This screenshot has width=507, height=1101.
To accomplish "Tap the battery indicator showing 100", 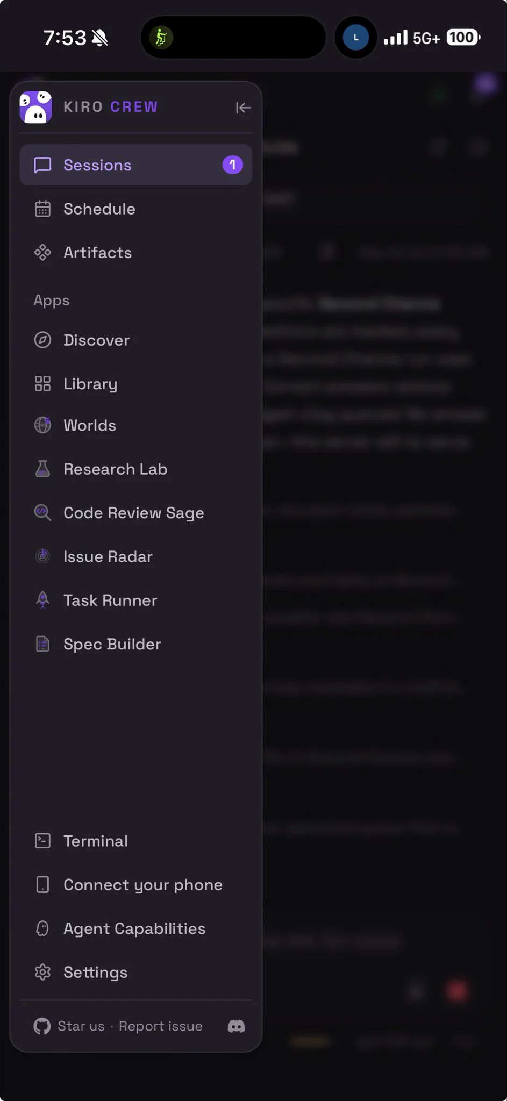I will (463, 38).
